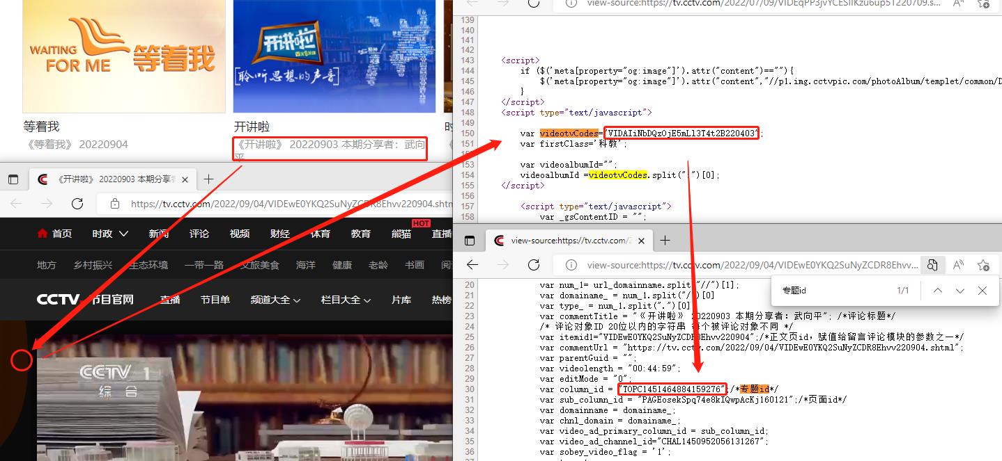The height and width of the screenshot is (461, 1002).
Task: Open the 等着我 Waiting For Me thumbnail
Action: coord(124,56)
